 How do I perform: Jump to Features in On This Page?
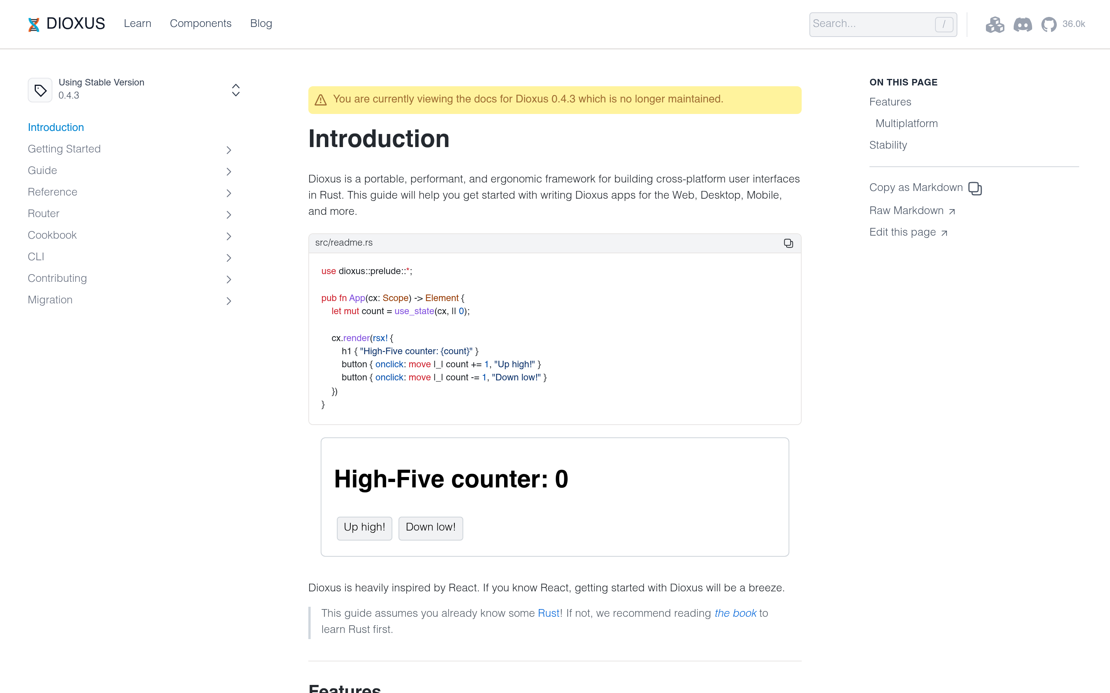point(890,102)
